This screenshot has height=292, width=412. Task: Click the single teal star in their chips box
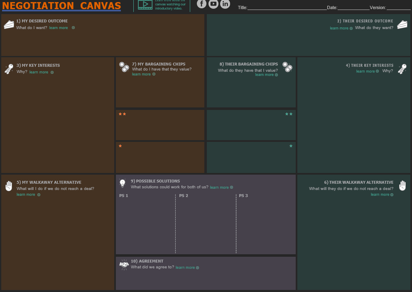coord(291,146)
